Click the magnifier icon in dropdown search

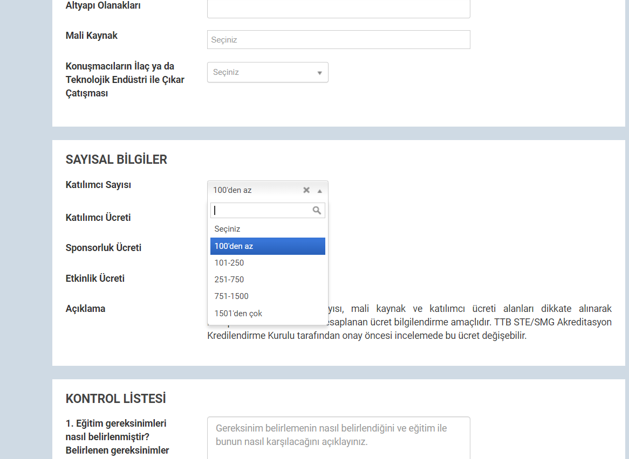[317, 211]
